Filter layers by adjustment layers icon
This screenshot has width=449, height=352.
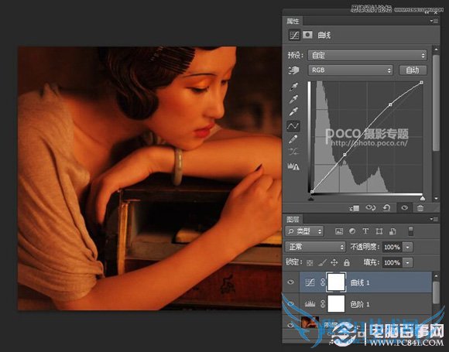coord(352,231)
